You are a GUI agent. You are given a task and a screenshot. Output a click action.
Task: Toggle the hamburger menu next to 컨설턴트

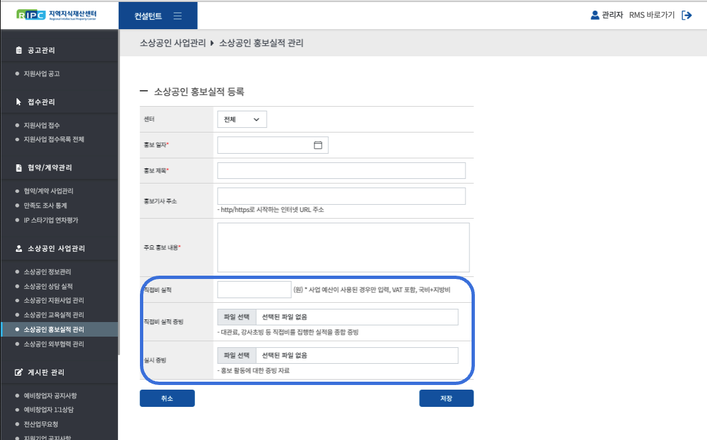click(x=177, y=16)
